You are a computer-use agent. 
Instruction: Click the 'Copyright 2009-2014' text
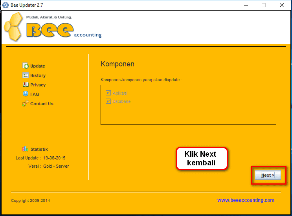point(30,201)
